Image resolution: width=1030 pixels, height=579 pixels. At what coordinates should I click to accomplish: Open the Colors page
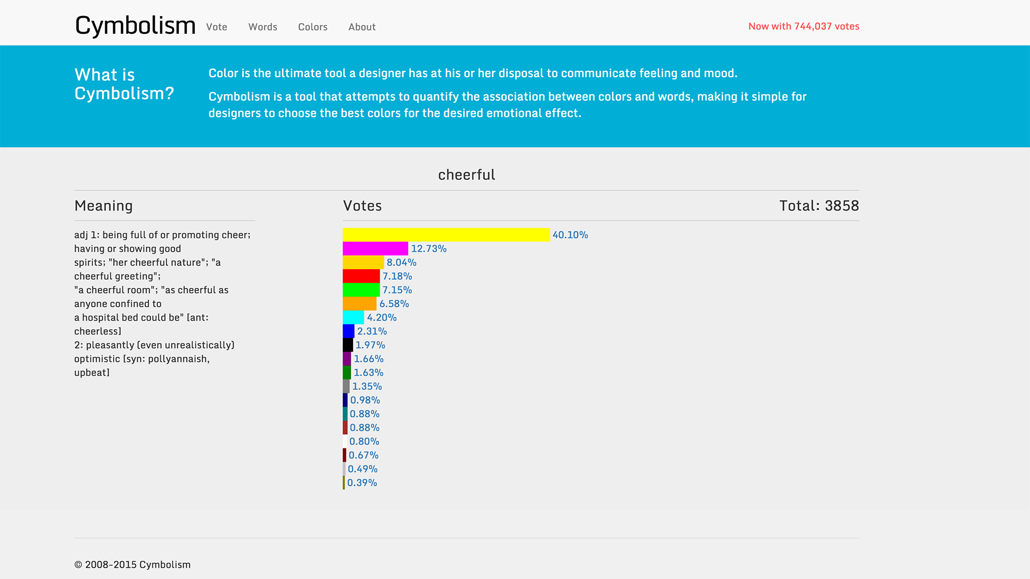tap(313, 27)
